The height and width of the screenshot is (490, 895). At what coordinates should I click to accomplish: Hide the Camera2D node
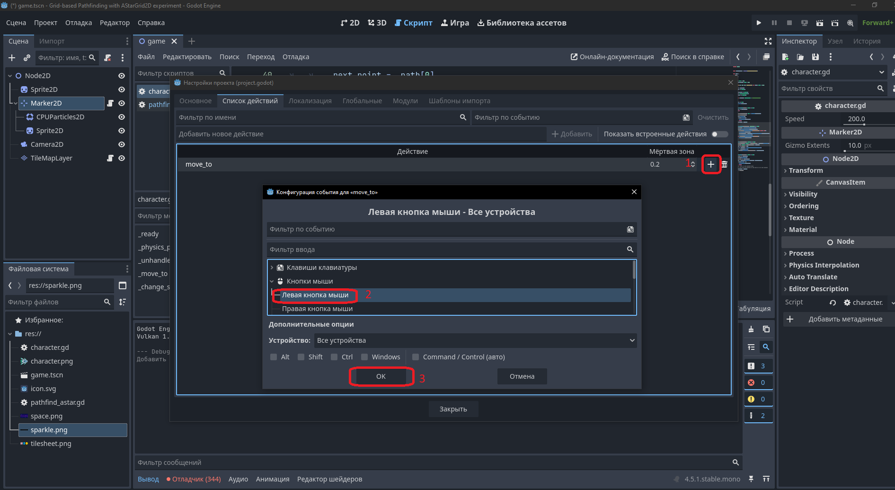122,144
